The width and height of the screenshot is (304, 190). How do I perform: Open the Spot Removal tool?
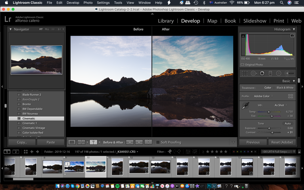(x=253, y=73)
